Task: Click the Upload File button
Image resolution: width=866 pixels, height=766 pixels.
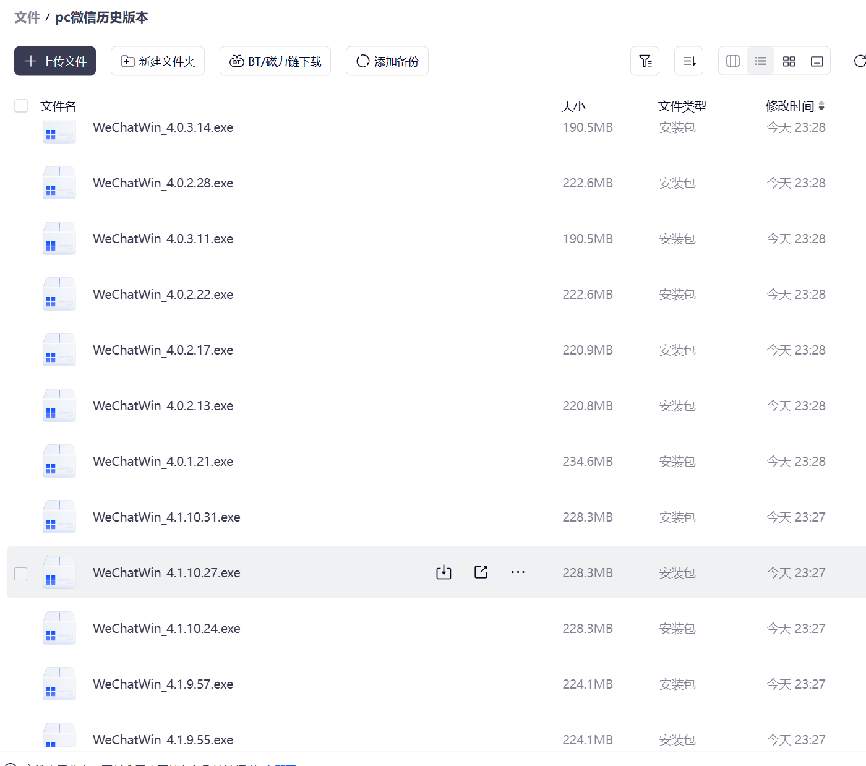Action: coord(55,61)
